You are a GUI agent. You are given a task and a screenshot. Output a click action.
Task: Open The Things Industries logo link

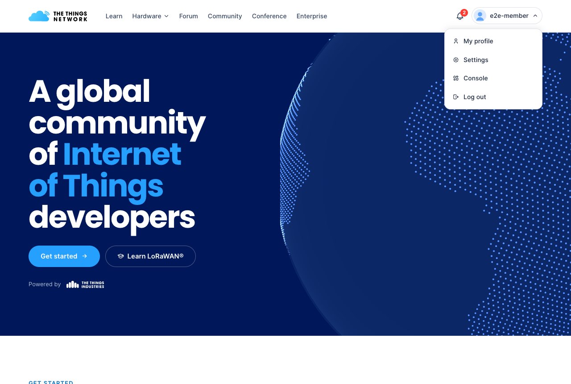click(x=85, y=284)
